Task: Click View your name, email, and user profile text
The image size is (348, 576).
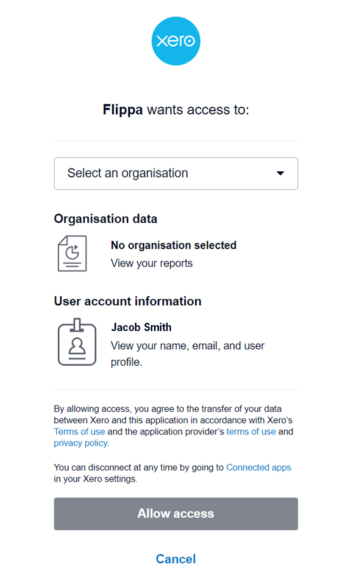Action: [x=188, y=354]
